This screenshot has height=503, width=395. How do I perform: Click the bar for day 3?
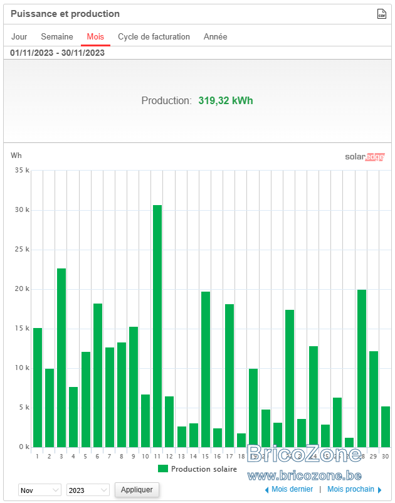pos(61,357)
